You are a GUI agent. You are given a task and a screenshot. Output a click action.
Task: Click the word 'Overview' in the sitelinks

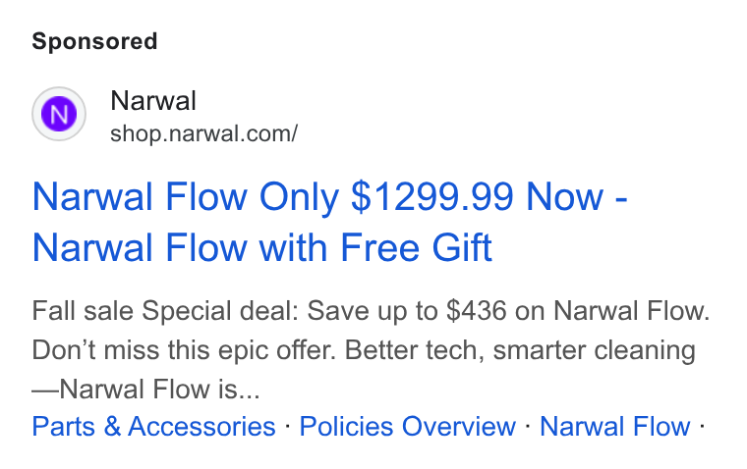pos(459,426)
